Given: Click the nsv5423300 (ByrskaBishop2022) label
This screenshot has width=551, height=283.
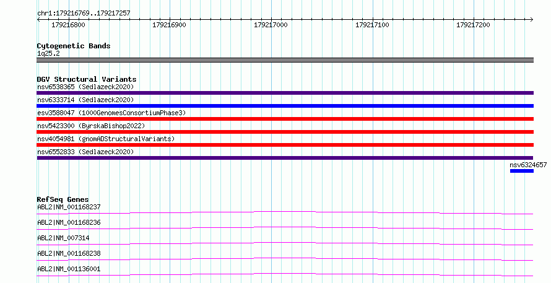Looking at the screenshot, I should pos(91,126).
